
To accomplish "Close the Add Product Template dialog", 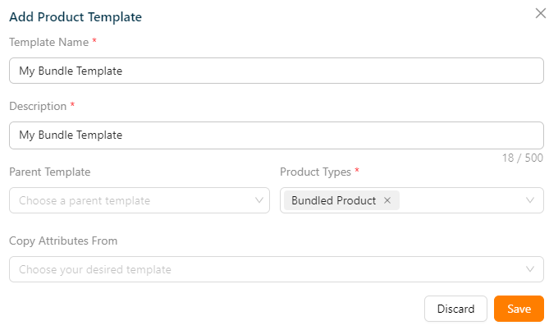I will (538, 13).
